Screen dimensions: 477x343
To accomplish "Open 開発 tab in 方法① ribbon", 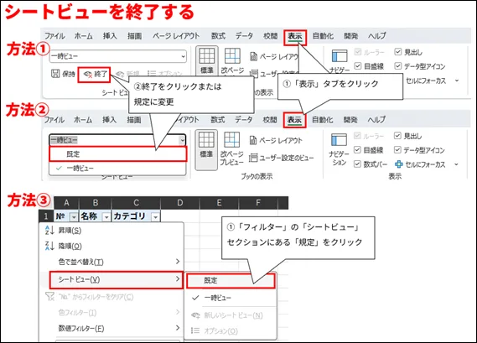I will [350, 36].
